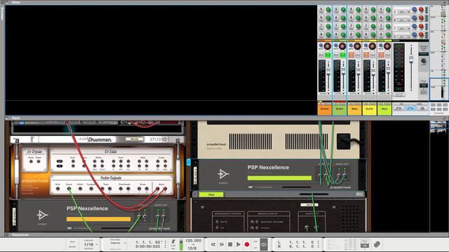449x252 pixels.
Task: Click the Rewind button in transport
Action: click(213, 244)
